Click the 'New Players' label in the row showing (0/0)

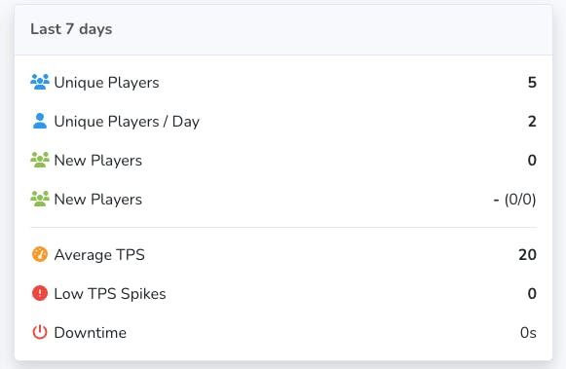(x=97, y=200)
